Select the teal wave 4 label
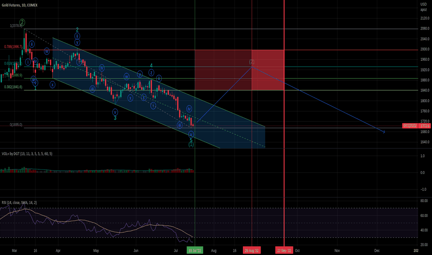Image resolution: width=432 pixels, height=255 pixels. click(151, 66)
